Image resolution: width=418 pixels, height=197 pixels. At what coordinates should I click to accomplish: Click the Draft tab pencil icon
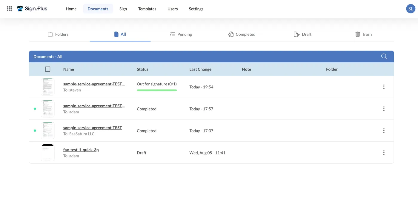click(296, 34)
